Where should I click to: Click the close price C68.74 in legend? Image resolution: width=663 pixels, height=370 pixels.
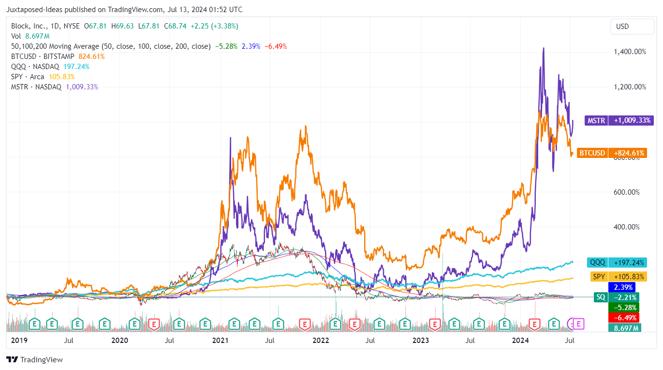176,26
